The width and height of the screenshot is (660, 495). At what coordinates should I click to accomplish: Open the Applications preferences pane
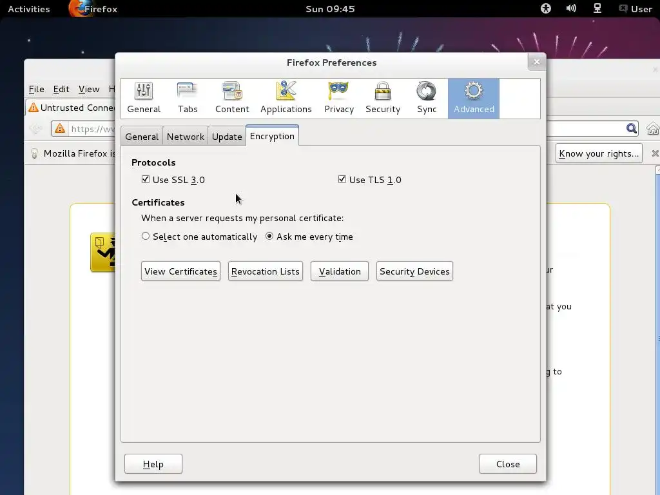(x=286, y=98)
